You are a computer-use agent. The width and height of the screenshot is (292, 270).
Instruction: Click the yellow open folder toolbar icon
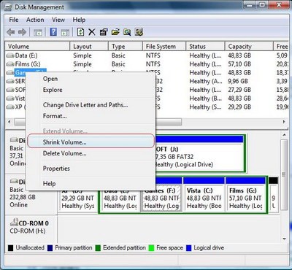115,32
